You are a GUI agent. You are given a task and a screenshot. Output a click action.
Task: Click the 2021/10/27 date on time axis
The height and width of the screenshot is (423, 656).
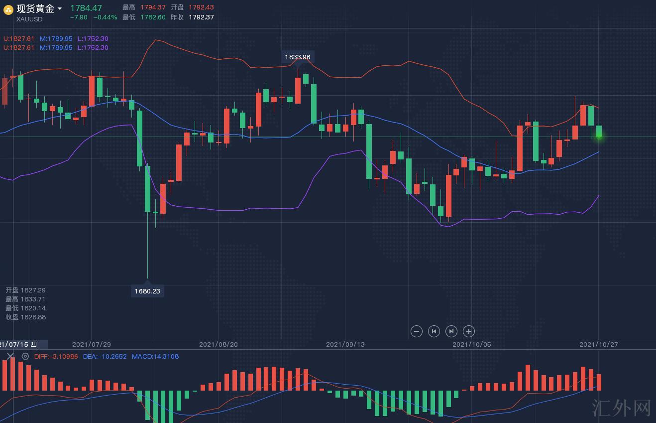pyautogui.click(x=598, y=344)
